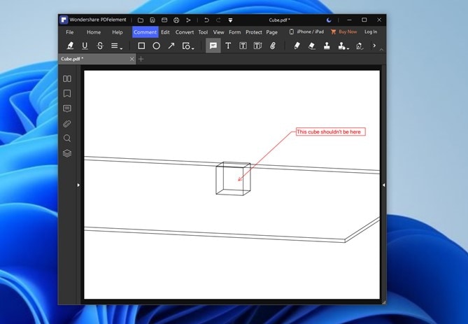Expand the right panel arrow
468x324 pixels.
click(x=383, y=185)
